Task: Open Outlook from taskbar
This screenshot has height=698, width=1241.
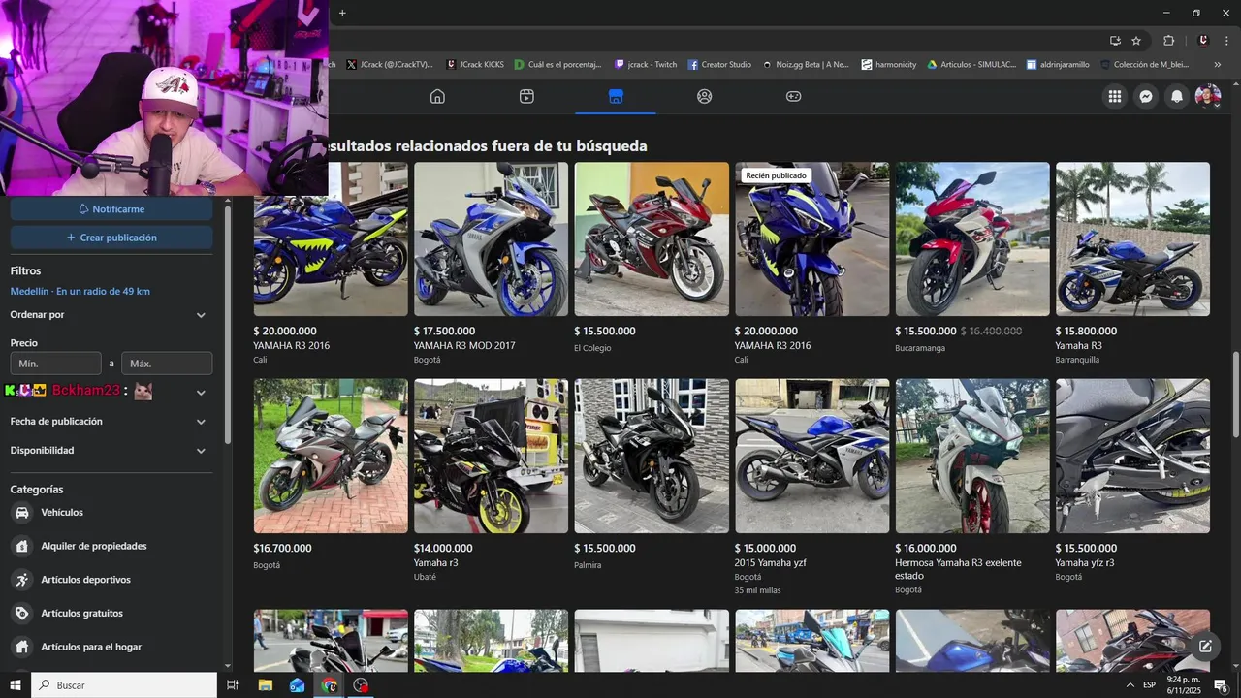Action: point(297,685)
